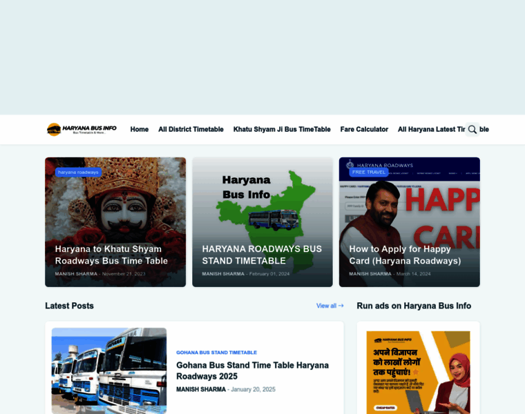Click the date 'January 20, 2025'
Viewport: 525px width, 414px height.
tap(253, 390)
